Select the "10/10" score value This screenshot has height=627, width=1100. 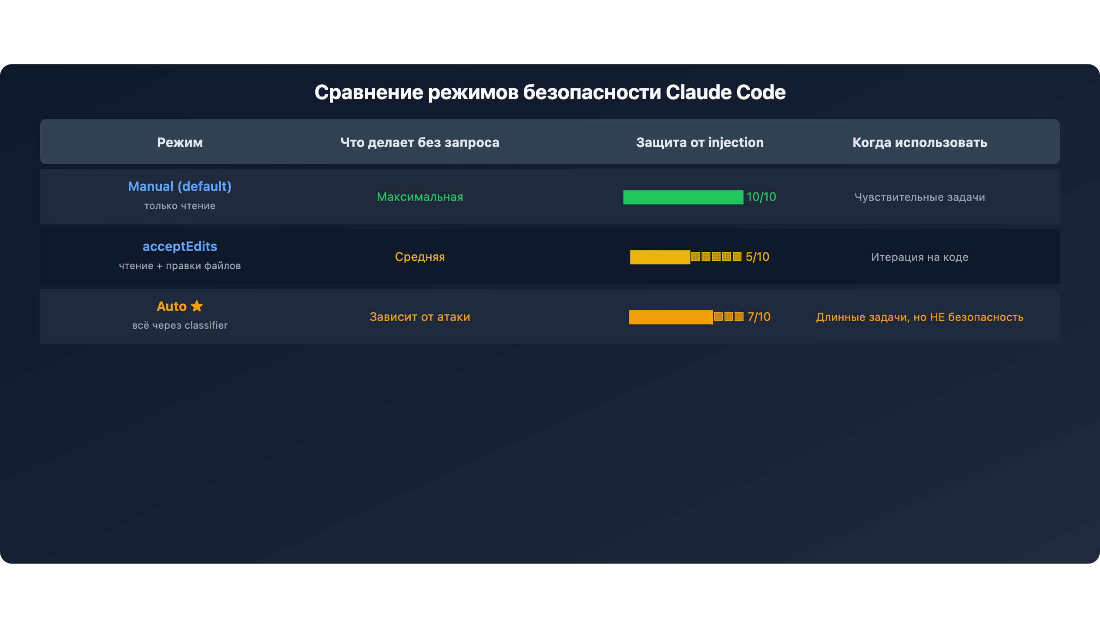point(761,197)
